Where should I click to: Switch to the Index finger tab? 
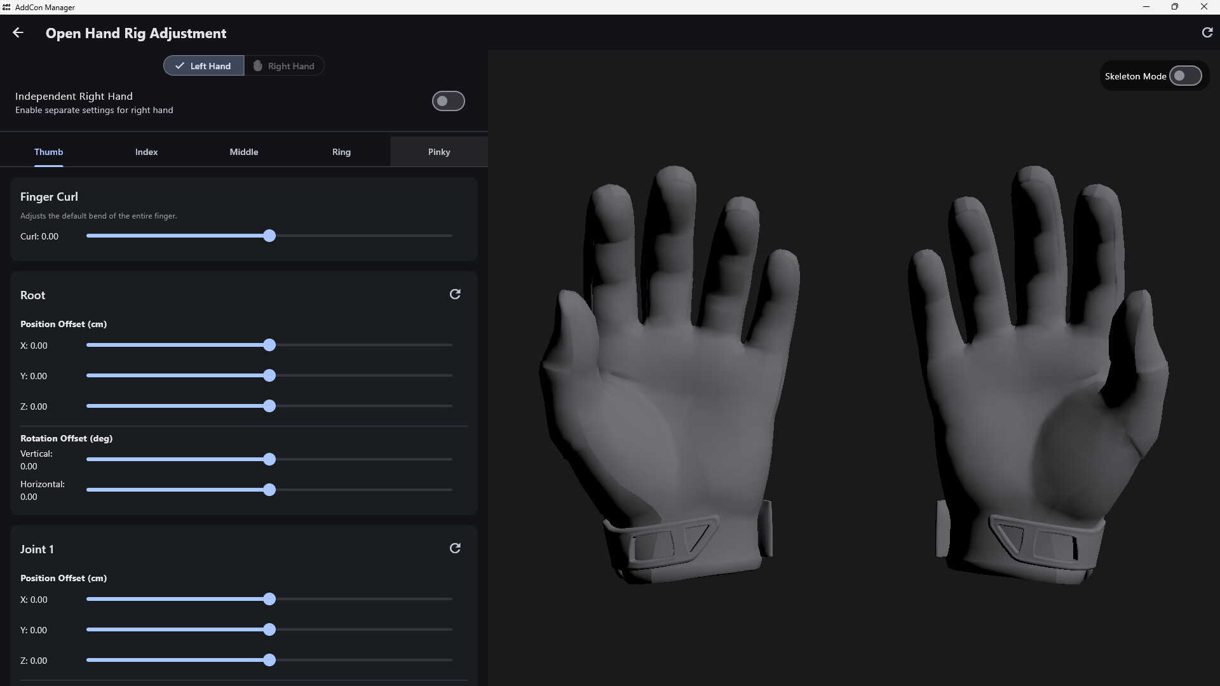click(x=146, y=152)
